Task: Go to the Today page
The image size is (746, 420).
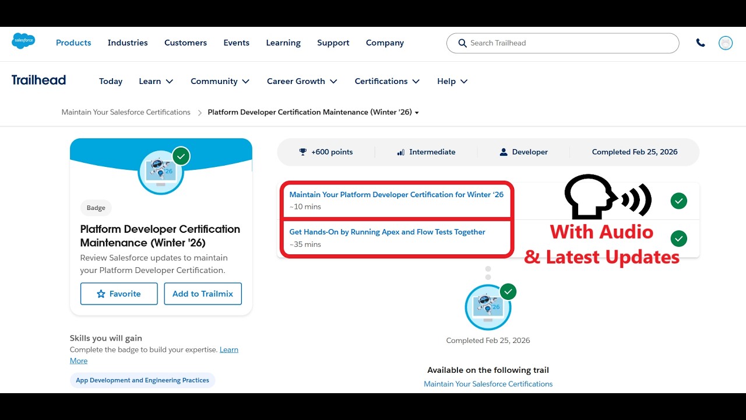Action: 111,82
